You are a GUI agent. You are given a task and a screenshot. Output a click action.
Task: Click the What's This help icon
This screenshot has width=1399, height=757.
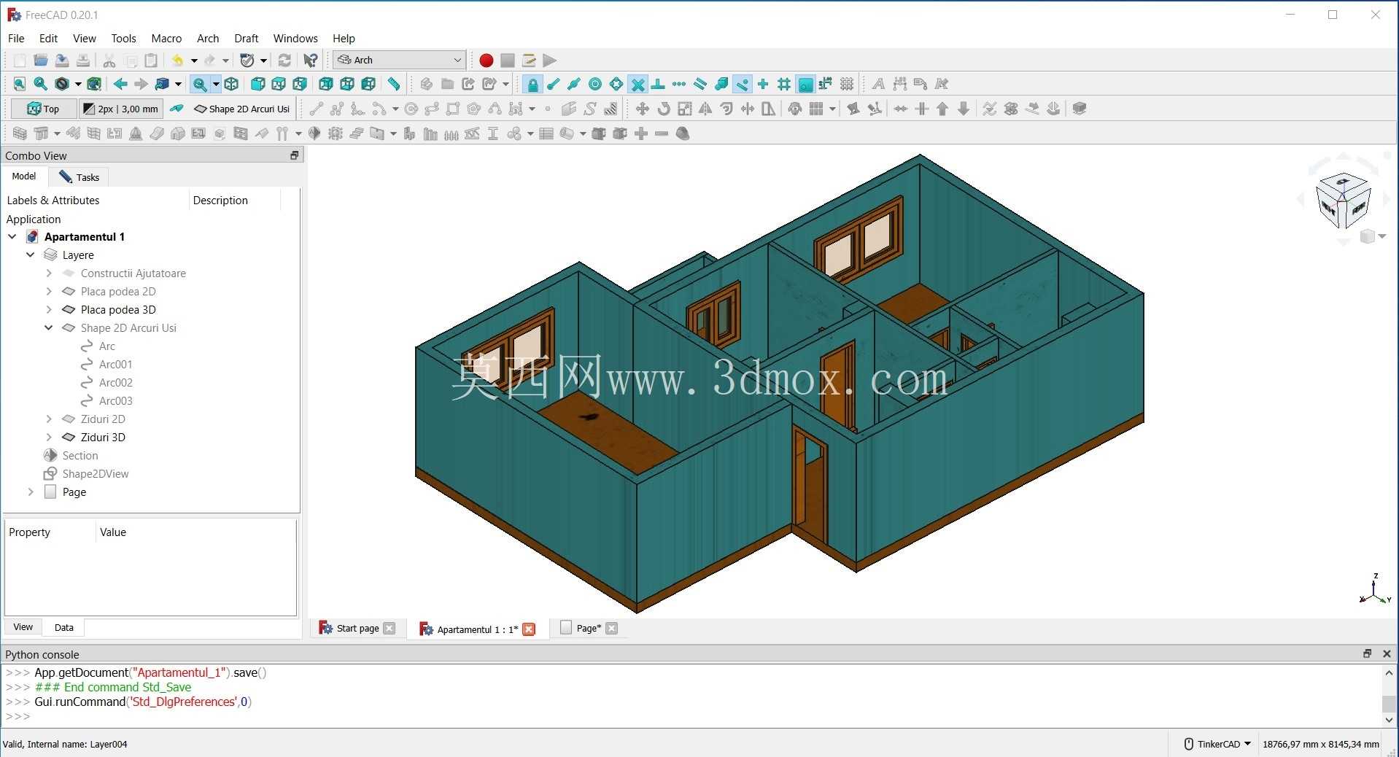point(311,61)
